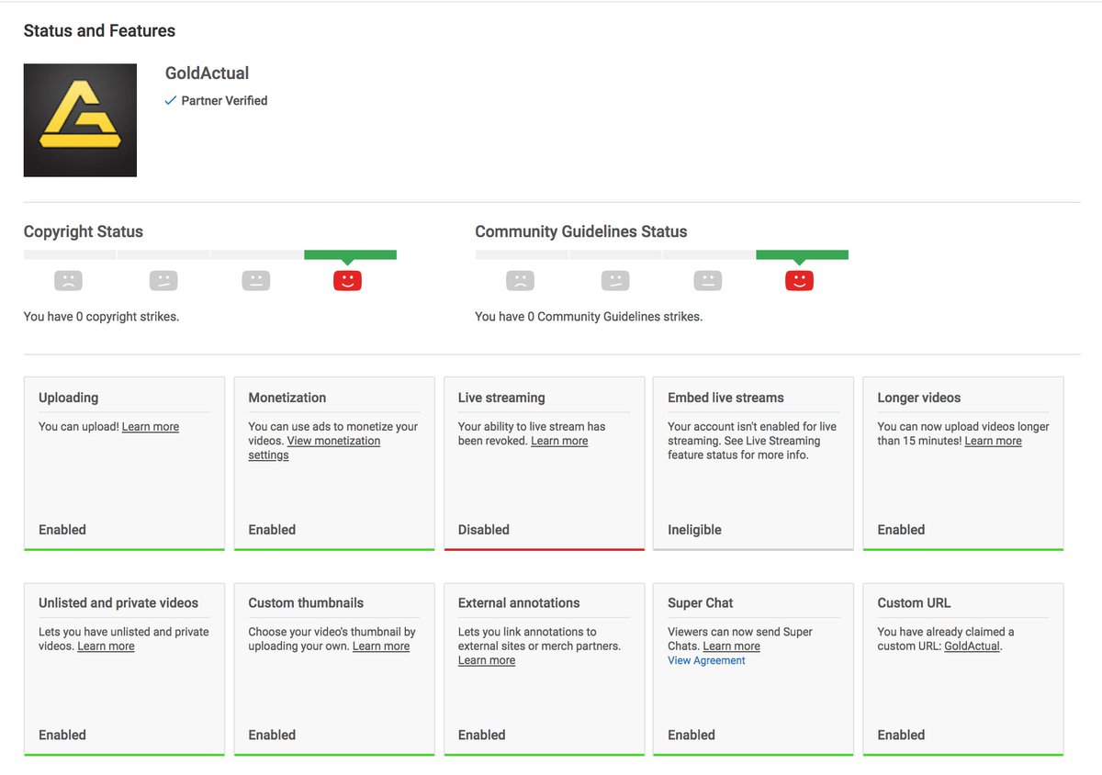This screenshot has height=775, width=1102.
Task: Click the third neutral face icon under Copyright Status
Action: (256, 281)
